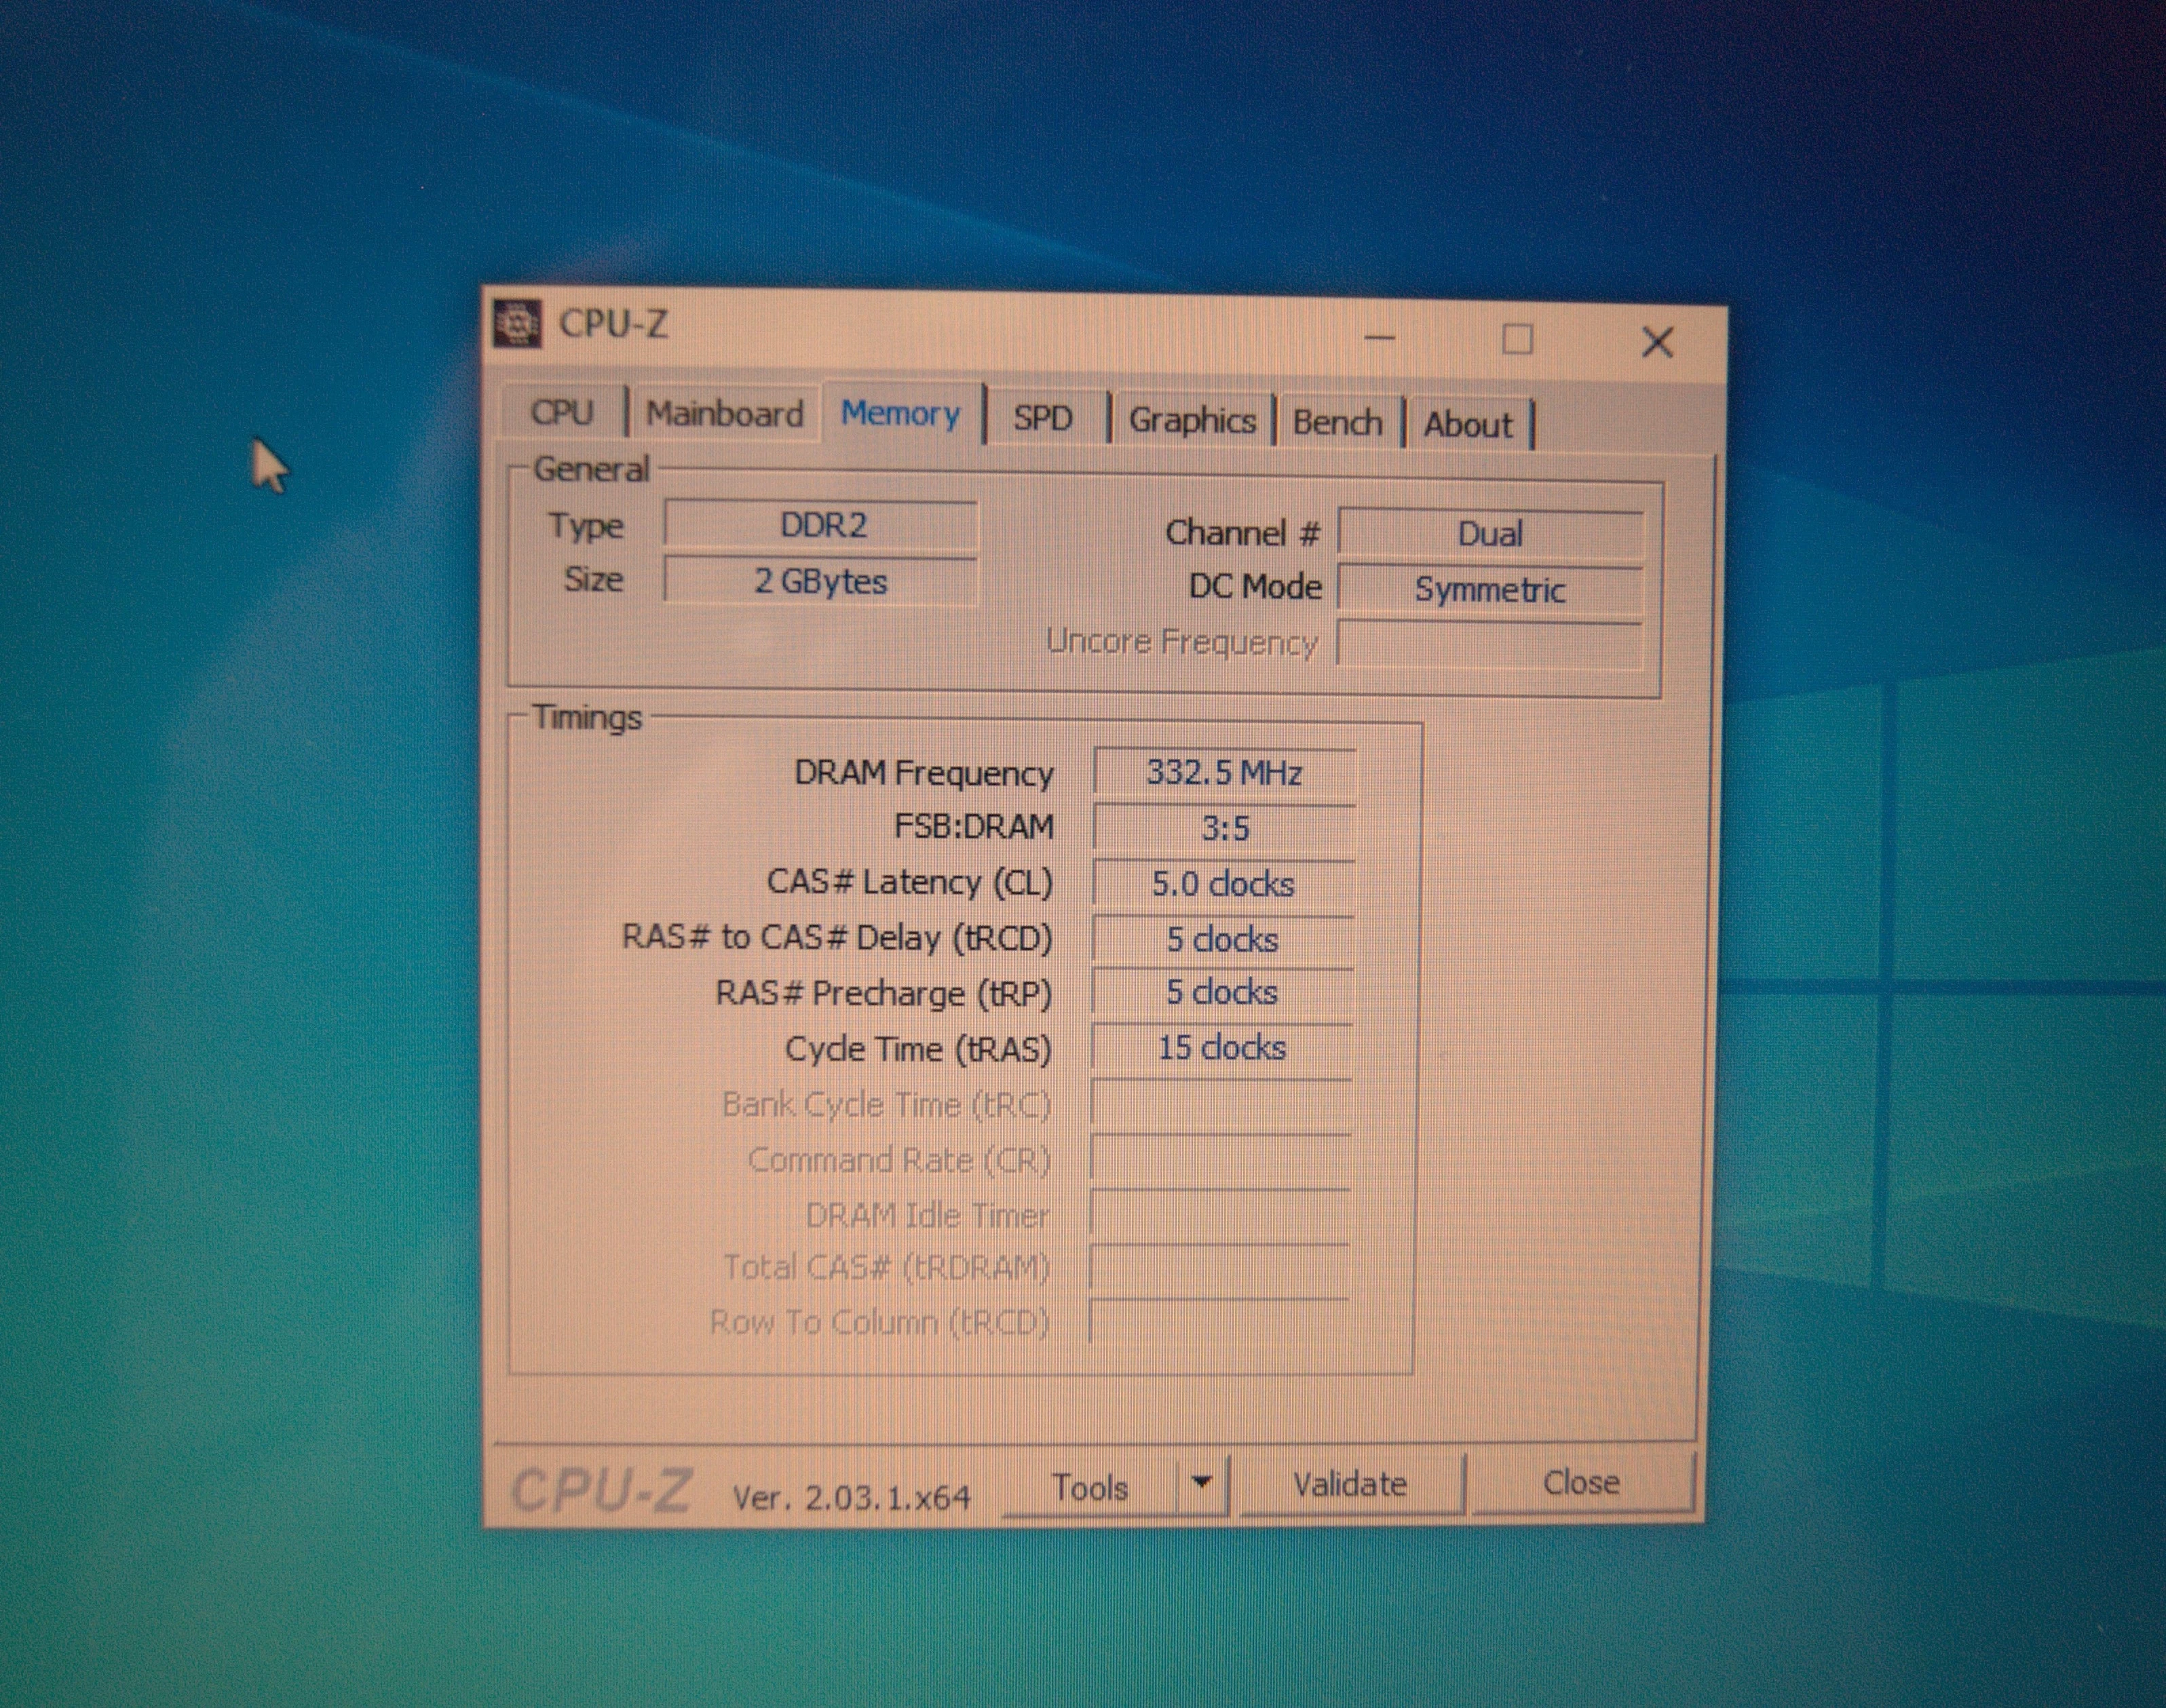Viewport: 2166px width, 1708px height.
Task: Click the Validate button
Action: 1350,1484
